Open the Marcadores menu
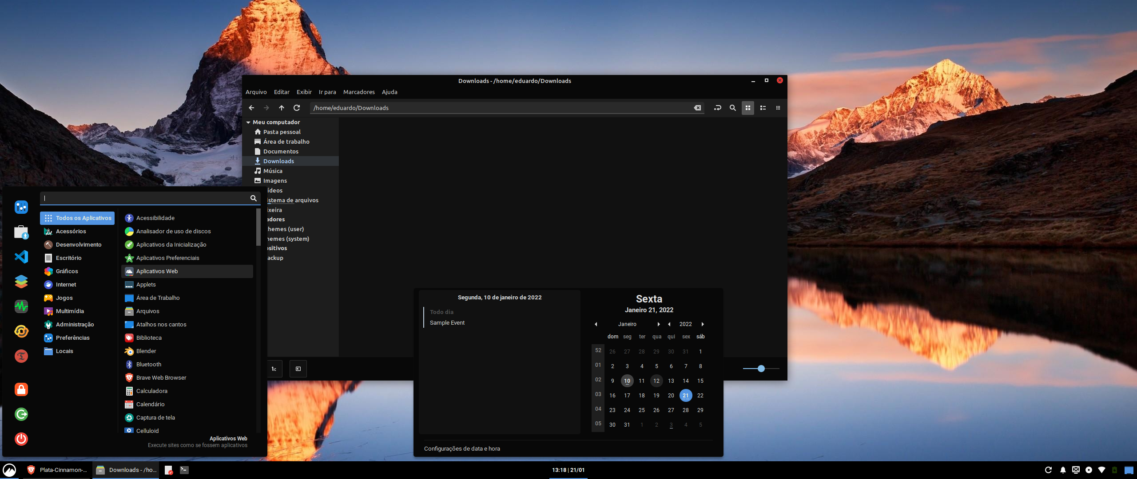Screen dimensions: 1137x479 359,92
